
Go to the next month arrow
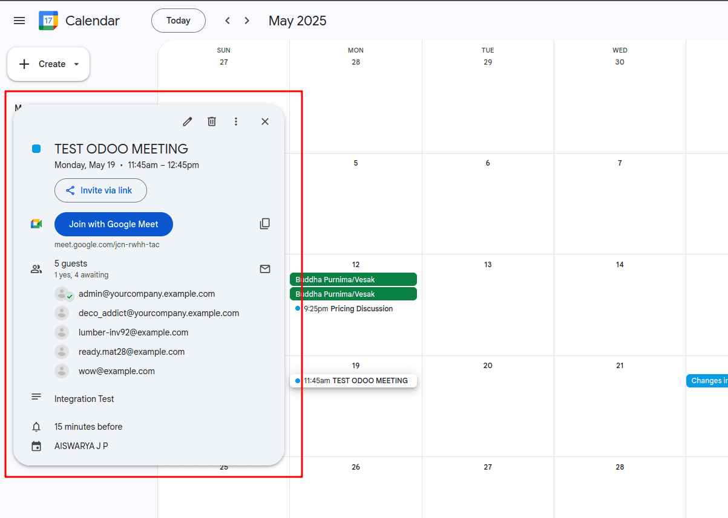[x=247, y=21]
